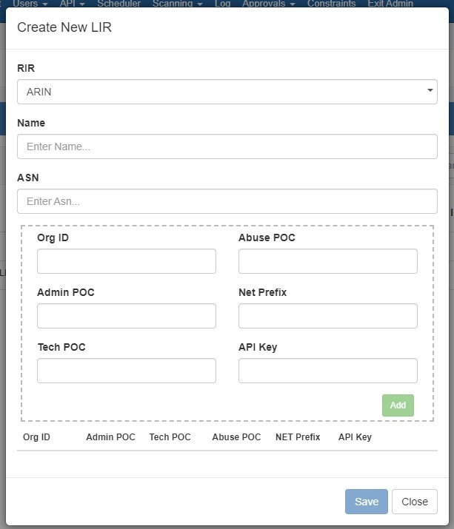Image resolution: width=454 pixels, height=529 pixels.
Task: Expand the Scanning menu dropdown
Action: pos(177,4)
